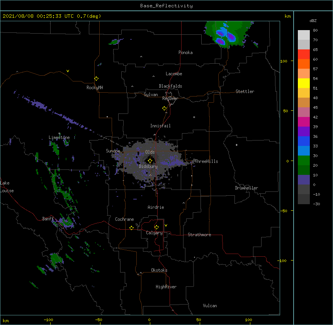Image resolution: width=333 pixels, height=325 pixels.
Task: Click the Cochrane label
Action: [x=124, y=219]
